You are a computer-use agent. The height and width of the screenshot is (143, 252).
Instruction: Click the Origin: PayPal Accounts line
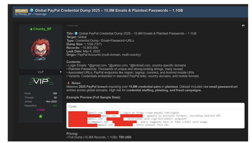pos(104,55)
